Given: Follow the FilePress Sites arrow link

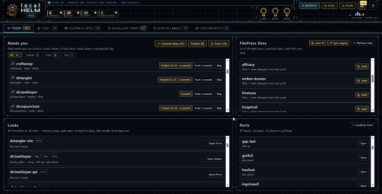Looking at the screenshot, I should [x=363, y=43].
